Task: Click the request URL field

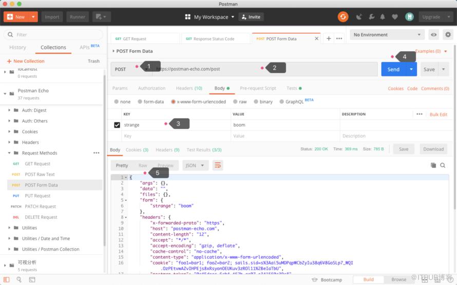Action: 265,69
